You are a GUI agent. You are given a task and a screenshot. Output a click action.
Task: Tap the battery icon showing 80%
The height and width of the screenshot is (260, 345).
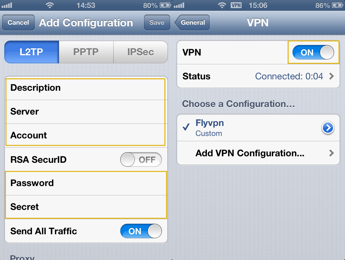[165, 5]
